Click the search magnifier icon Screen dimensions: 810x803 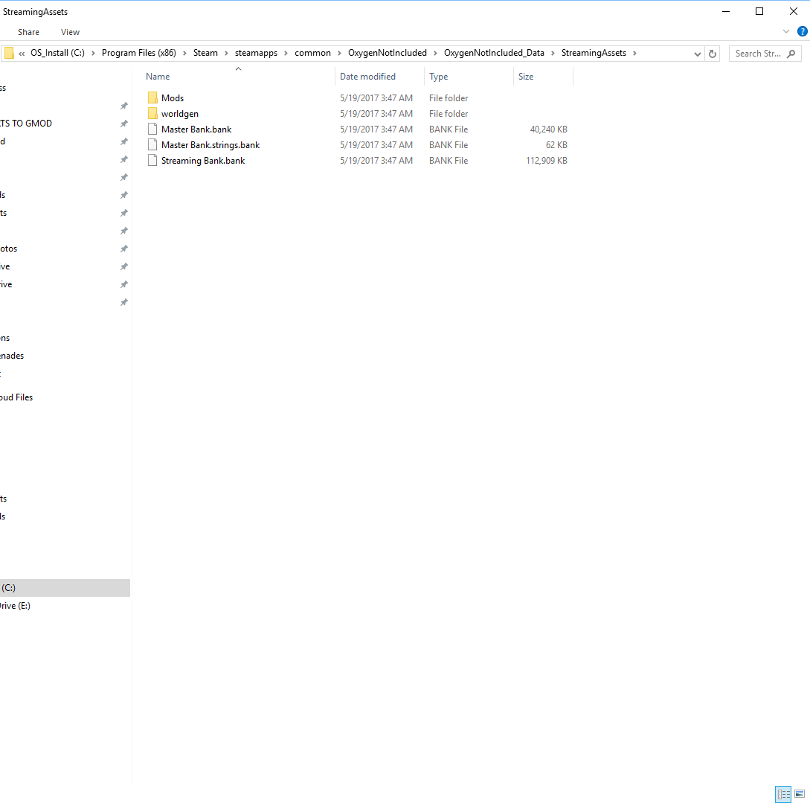[791, 54]
